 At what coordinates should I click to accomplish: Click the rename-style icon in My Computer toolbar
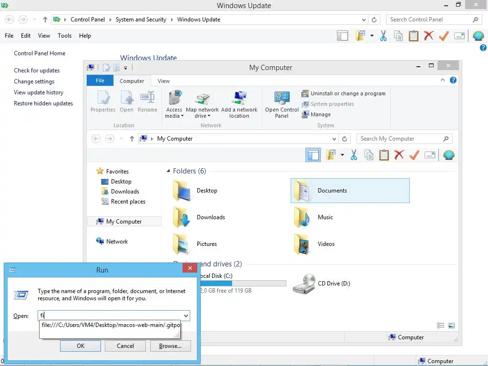point(430,155)
